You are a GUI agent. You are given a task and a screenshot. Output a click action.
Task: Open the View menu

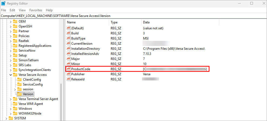click(x=22, y=10)
